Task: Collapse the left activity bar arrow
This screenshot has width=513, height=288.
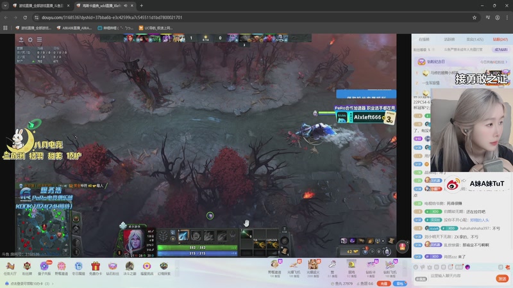Action: (177, 269)
